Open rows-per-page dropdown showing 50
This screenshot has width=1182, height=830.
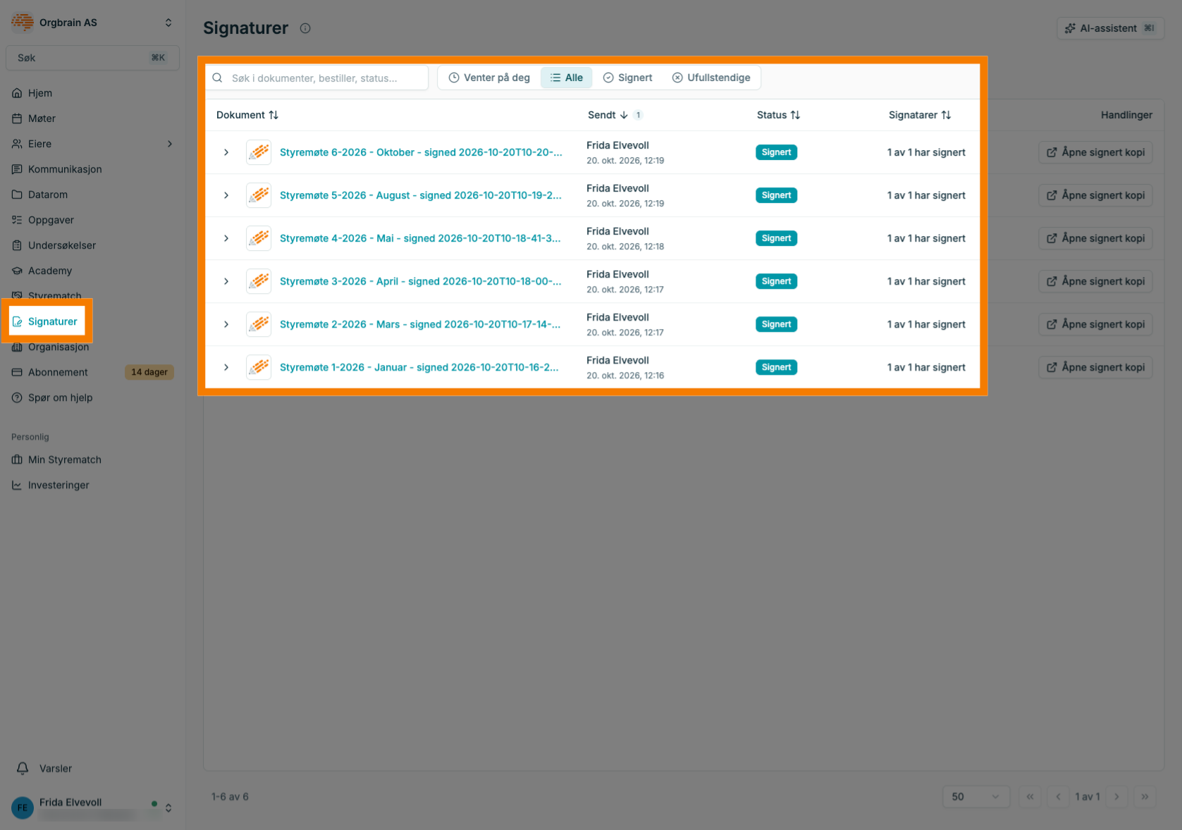coord(976,797)
